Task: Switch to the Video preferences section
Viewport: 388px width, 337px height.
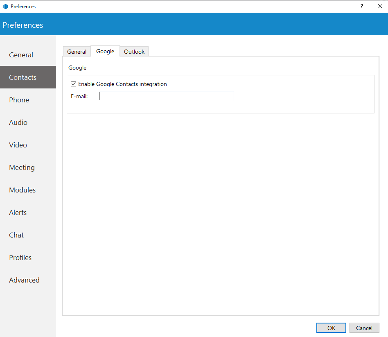Action: [18, 145]
